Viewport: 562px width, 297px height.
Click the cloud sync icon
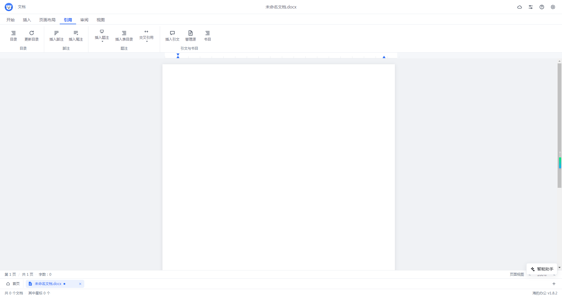point(520,7)
